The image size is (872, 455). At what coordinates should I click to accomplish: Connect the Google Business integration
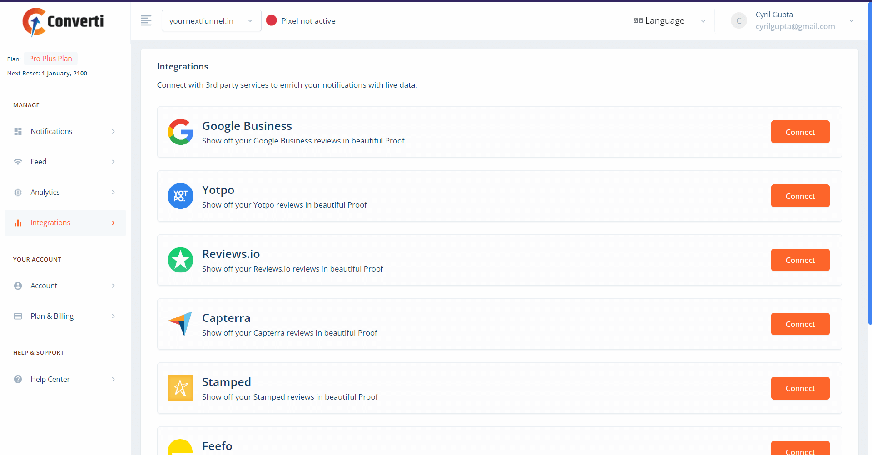point(800,132)
